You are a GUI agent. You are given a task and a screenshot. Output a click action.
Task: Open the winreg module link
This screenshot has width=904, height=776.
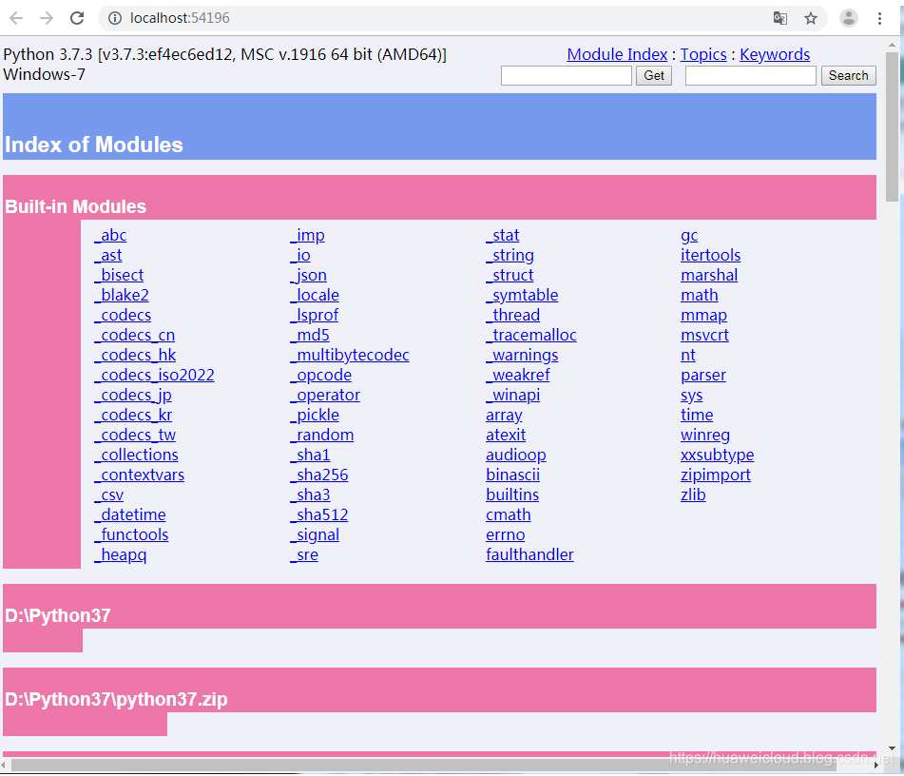coord(705,435)
